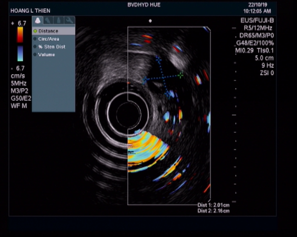The image size is (297, 237).
Task: Click the green active caliper cross
Action: pos(180,75)
